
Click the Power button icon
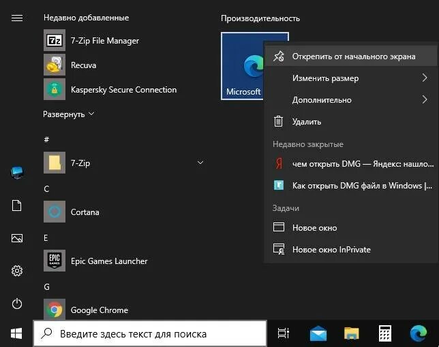[17, 303]
